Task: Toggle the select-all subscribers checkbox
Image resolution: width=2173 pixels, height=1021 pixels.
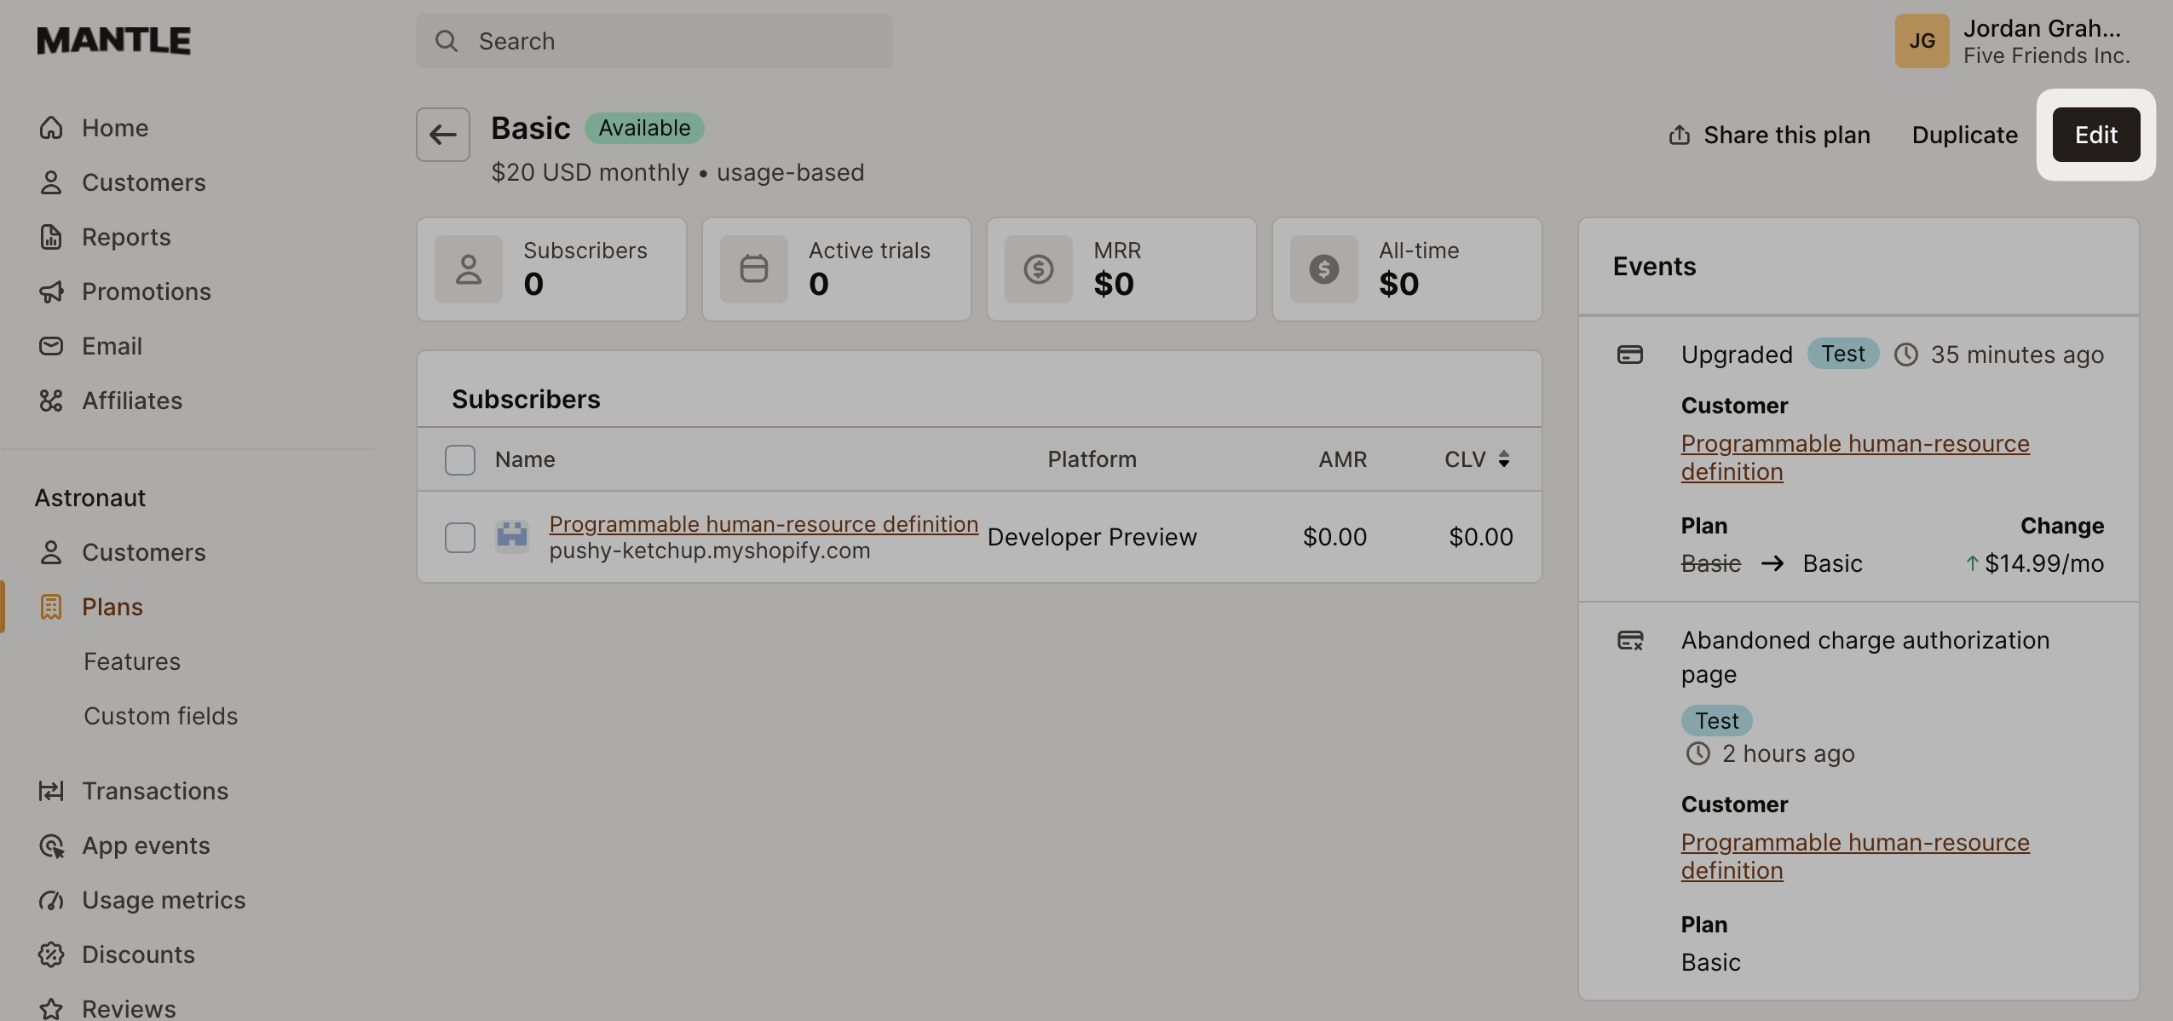Action: pos(460,459)
